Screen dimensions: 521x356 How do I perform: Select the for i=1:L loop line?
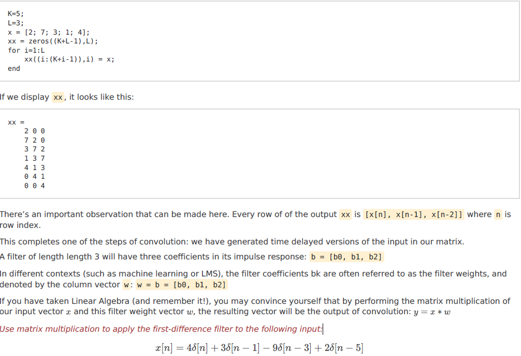tap(26, 50)
